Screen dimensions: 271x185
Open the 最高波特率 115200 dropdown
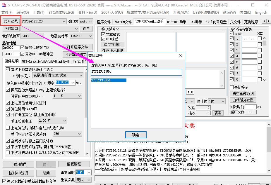(x=81, y=36)
